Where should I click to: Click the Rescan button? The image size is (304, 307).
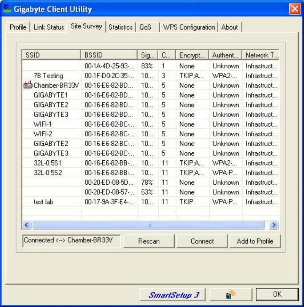pos(149,241)
